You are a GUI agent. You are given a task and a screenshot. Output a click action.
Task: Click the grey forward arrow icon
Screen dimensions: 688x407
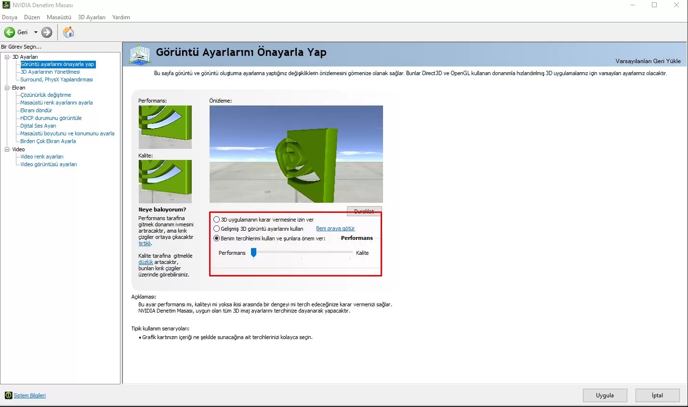tap(47, 32)
